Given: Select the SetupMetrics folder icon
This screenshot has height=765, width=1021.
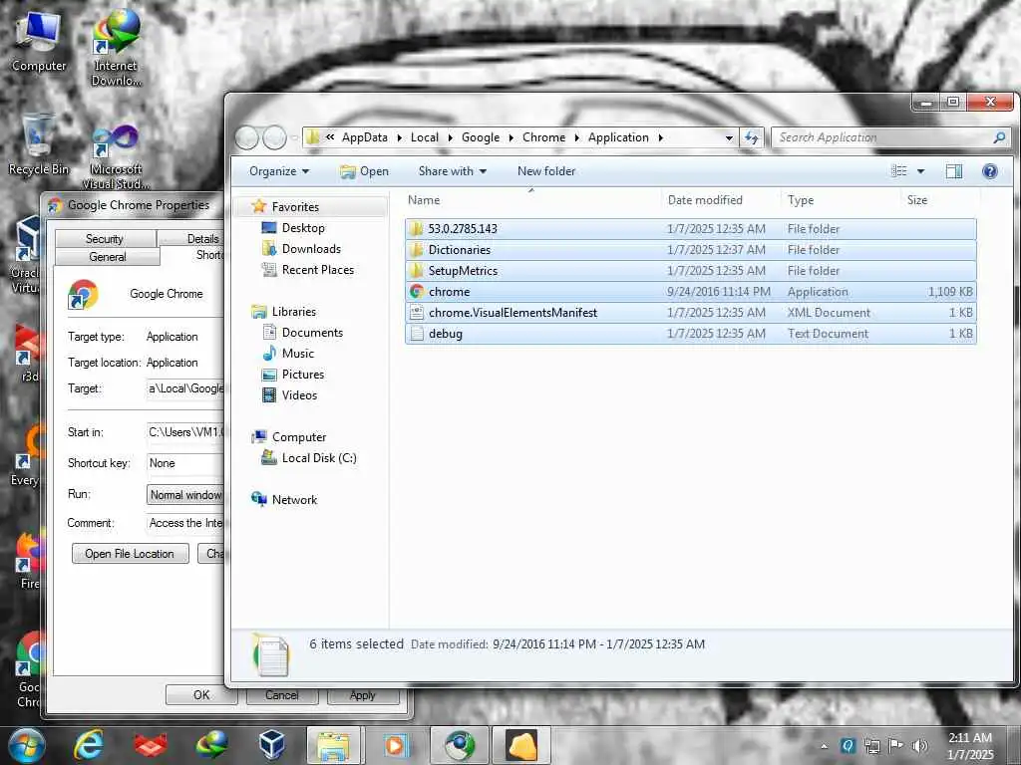Looking at the screenshot, I should coord(417,271).
